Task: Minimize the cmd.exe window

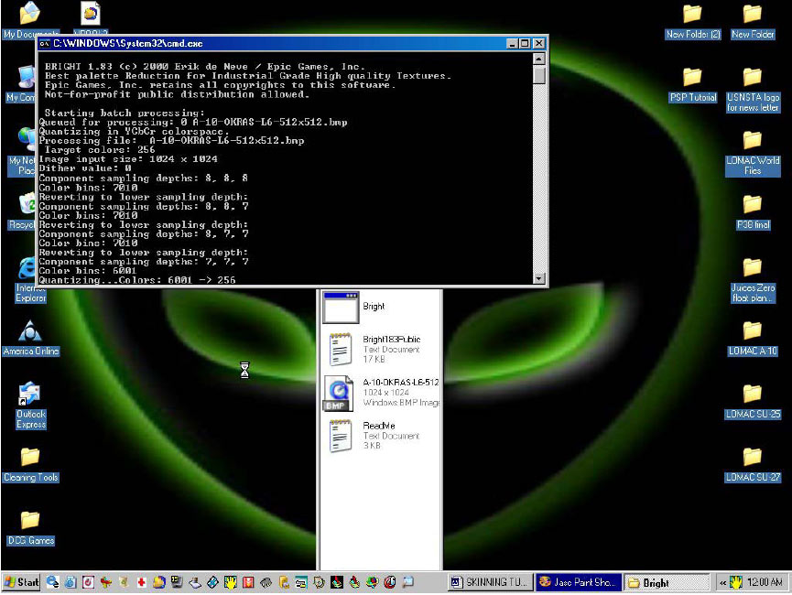Action: pos(512,44)
